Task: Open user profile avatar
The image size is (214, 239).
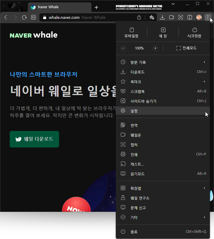Action: point(199,17)
